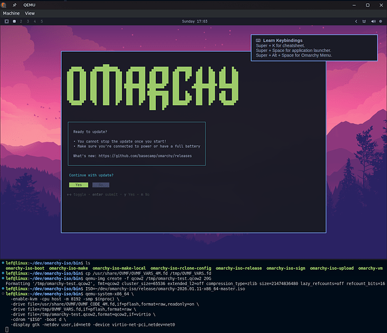Click the rightmost circular tray icon
387x333 pixels.
[x=380, y=21]
